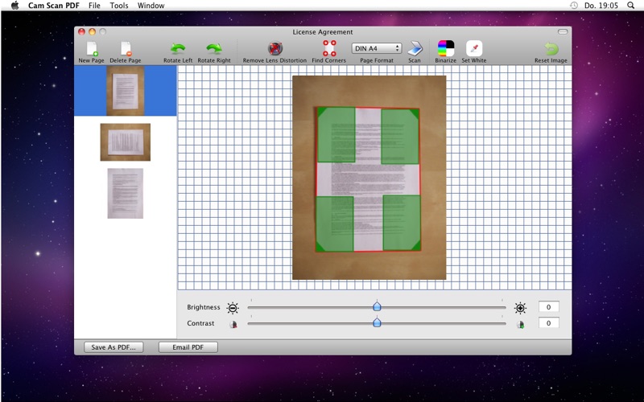The height and width of the screenshot is (402, 644).
Task: Click the high contrast icon
Action: click(x=520, y=325)
